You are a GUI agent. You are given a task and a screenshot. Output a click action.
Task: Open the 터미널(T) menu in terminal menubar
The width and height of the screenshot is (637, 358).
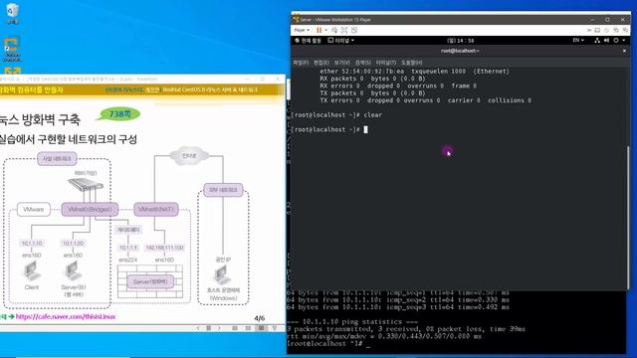pyautogui.click(x=385, y=63)
